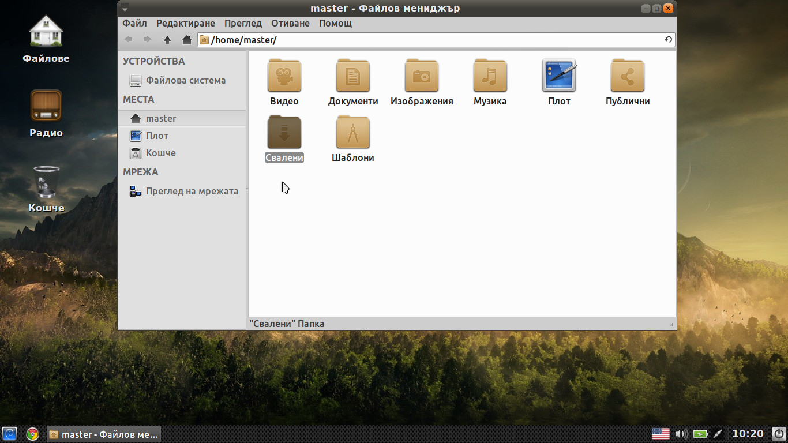
Task: Open the Файл menu
Action: click(134, 24)
